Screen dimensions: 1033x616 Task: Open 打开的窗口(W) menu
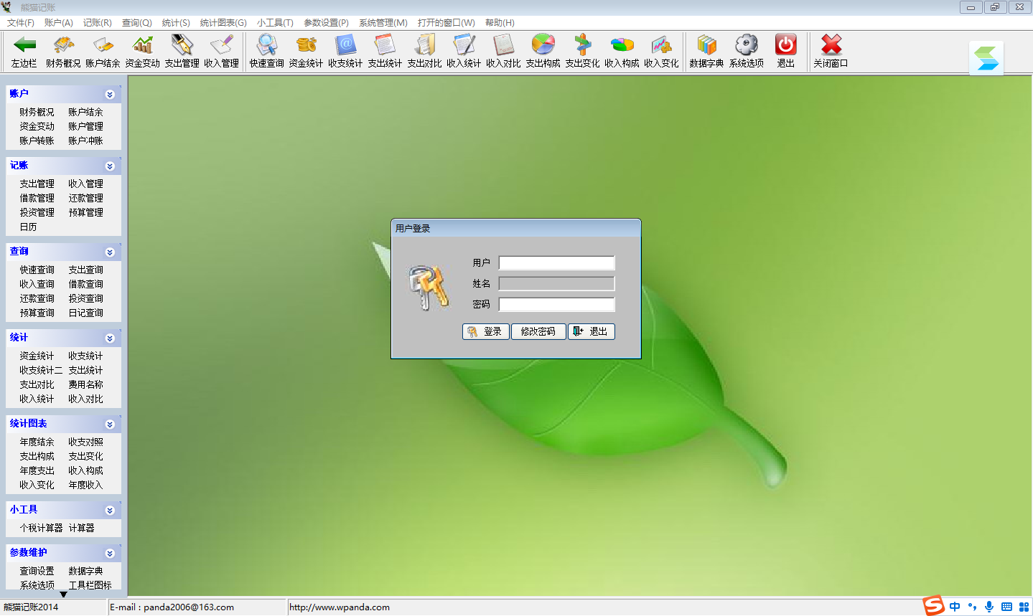[447, 23]
